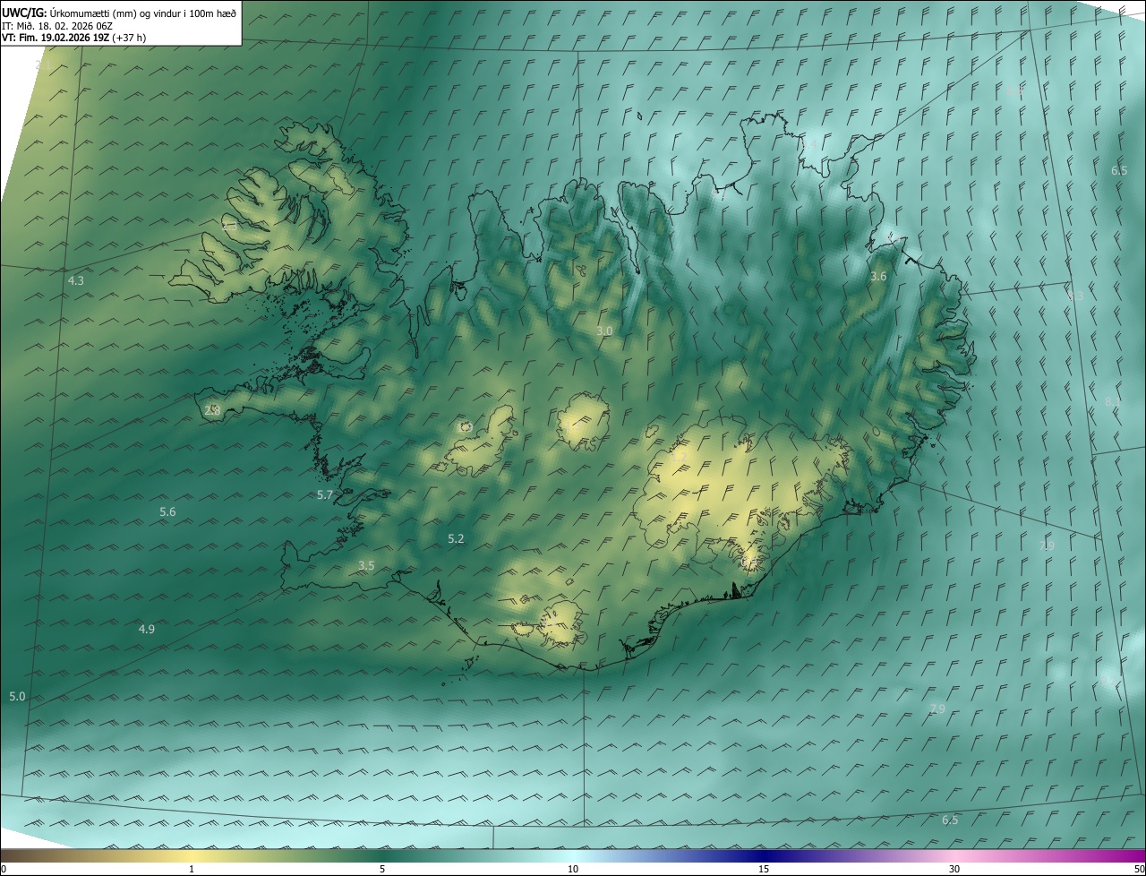Click the map value 8.1

tap(1112, 402)
